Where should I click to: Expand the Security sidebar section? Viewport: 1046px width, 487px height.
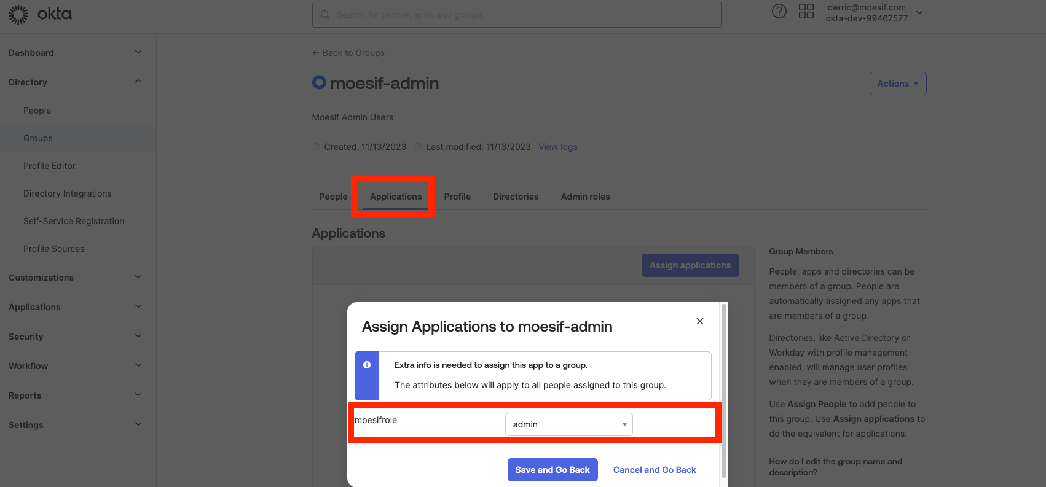[138, 336]
